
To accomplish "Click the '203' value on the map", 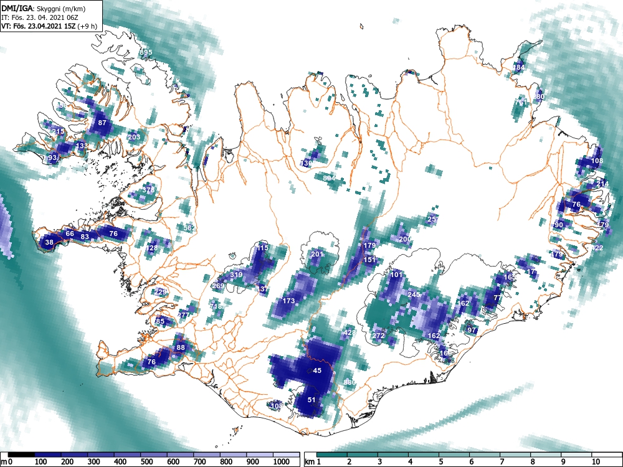I will pyautogui.click(x=135, y=137).
